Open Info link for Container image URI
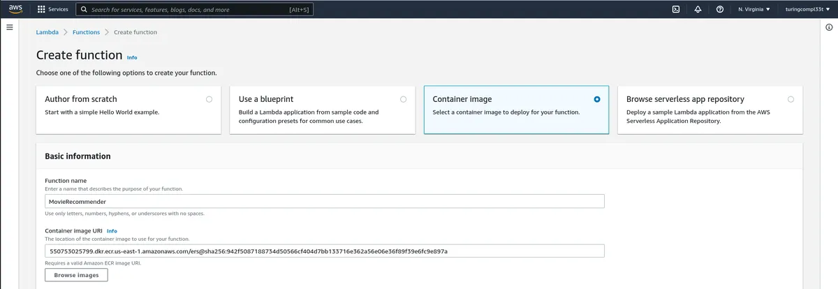This screenshot has height=289, width=838. point(112,230)
